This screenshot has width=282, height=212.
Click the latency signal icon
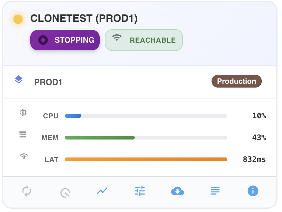pyautogui.click(x=24, y=156)
